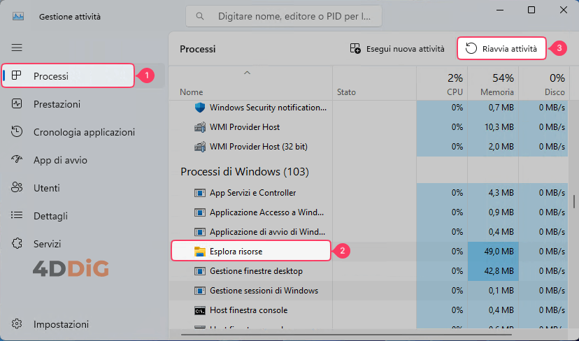579x341 pixels.
Task: Click the Servizi puzzle-gear icon
Action: [17, 243]
